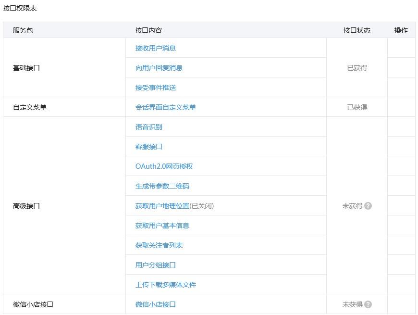Click the question mark next to 微信小店接口 status

click(x=368, y=304)
